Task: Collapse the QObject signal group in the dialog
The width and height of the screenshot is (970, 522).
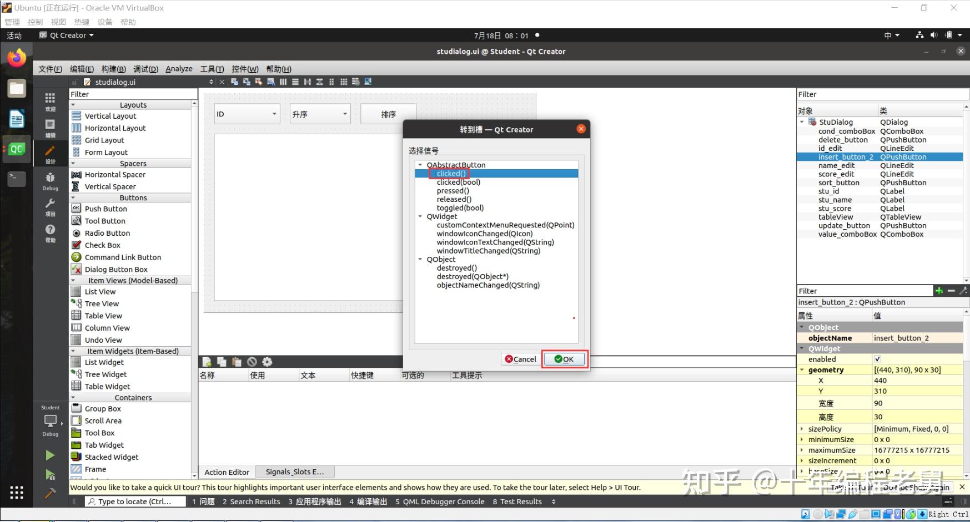Action: (420, 259)
